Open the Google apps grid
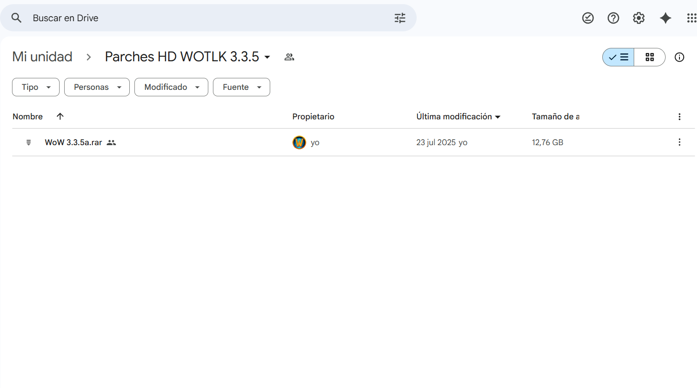Screen dimensions: 697x388 click(691, 18)
